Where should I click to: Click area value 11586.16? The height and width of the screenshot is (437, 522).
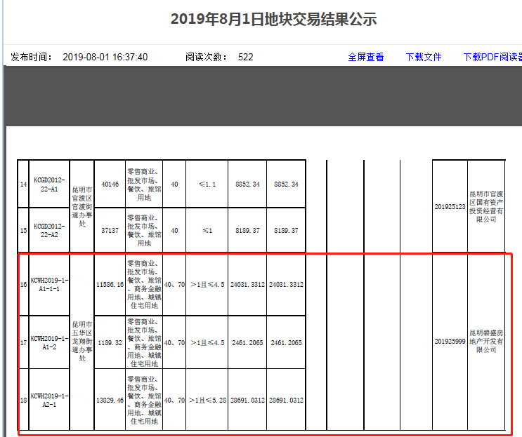tap(110, 285)
